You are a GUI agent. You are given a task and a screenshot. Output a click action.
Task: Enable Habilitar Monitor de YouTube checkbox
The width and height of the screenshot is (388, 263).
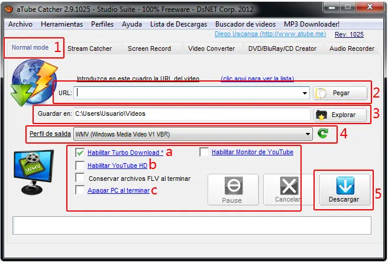pos(204,152)
